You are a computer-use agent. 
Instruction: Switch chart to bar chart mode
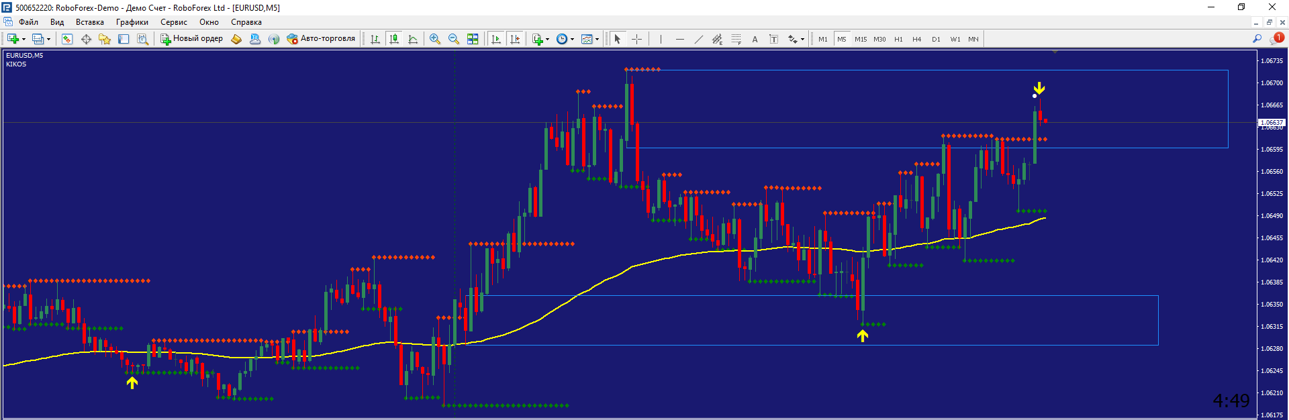(x=375, y=39)
